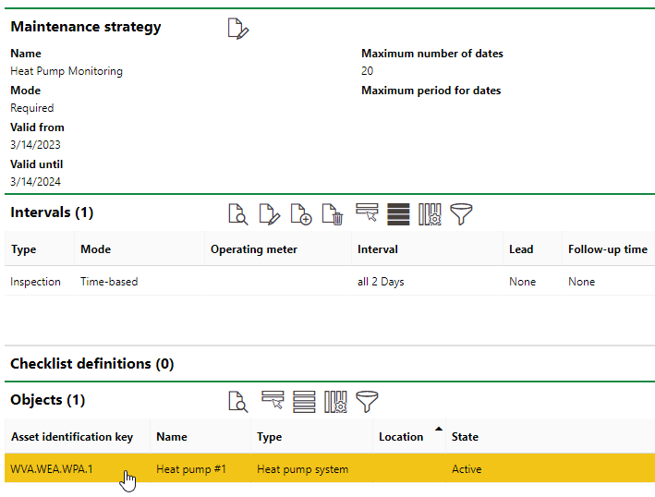Select the Inspection interval row
The width and height of the screenshot is (655, 497).
tap(35, 282)
